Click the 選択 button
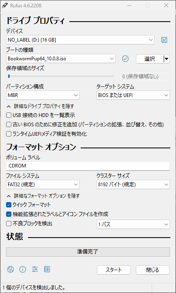Screen dimensions: 176x293 150,59
